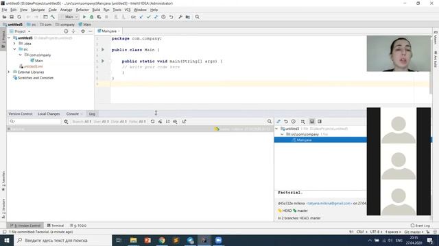The width and height of the screenshot is (439, 246).
Task: Toggle regex/case options for Log search
Action: click(66, 122)
